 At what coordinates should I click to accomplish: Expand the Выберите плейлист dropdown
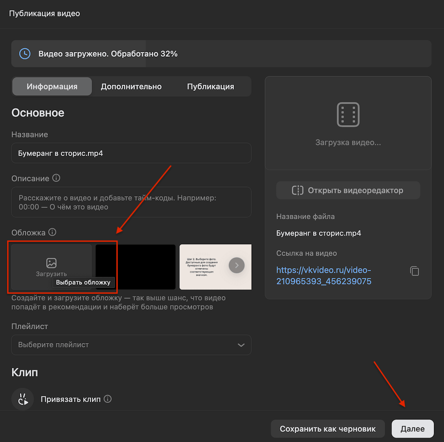tap(131, 345)
